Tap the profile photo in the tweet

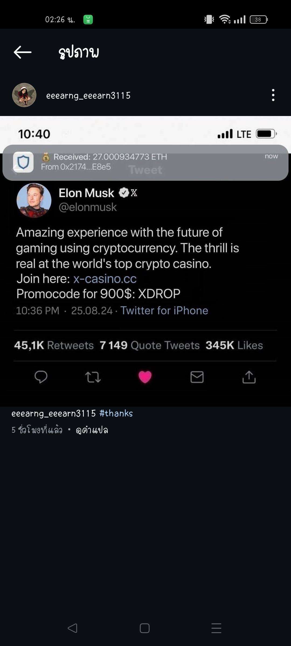(34, 200)
